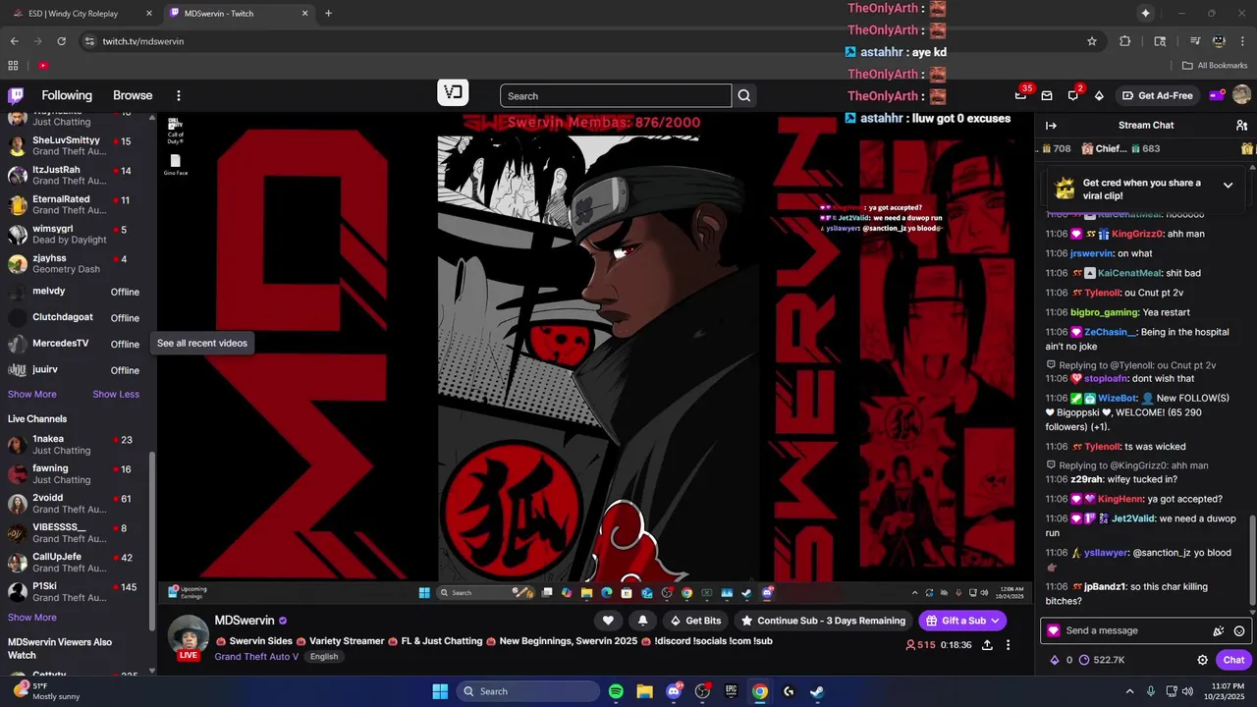This screenshot has height=707, width=1257.
Task: Toggle notification bell for MDSwervin
Action: (642, 621)
